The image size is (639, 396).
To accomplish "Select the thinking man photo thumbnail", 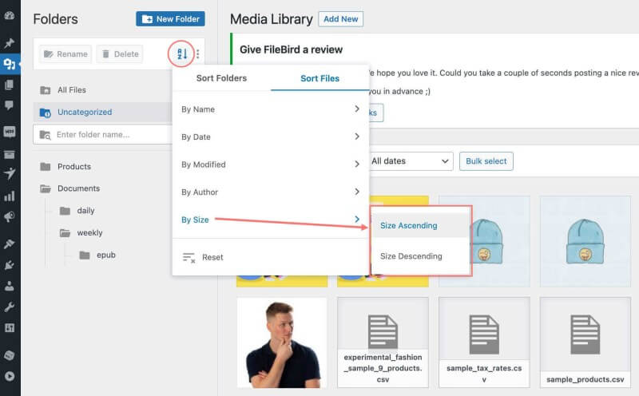I will [282, 343].
